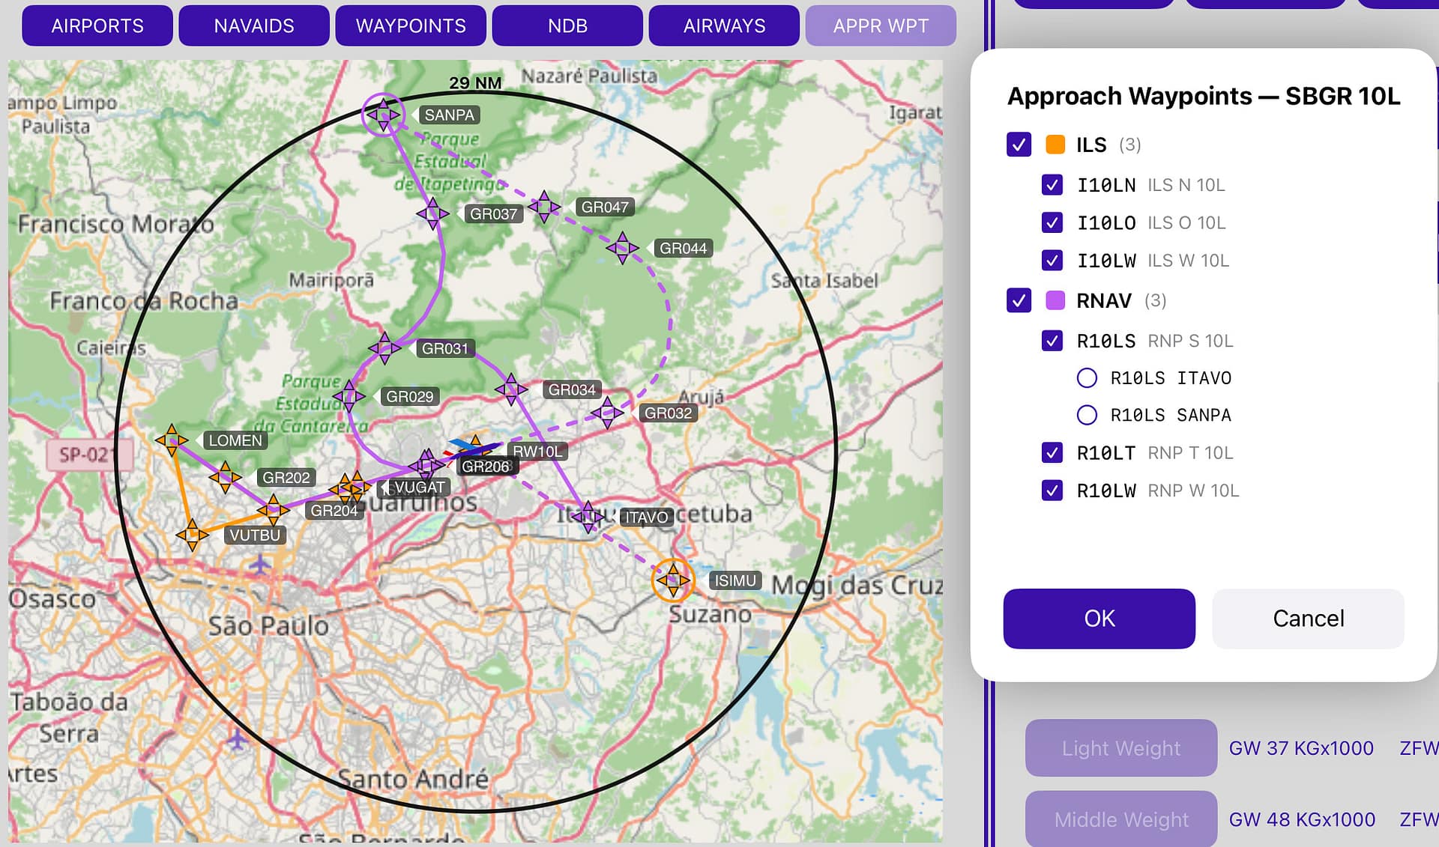
Task: Select the GR202 waypoint marker
Action: coord(225,477)
